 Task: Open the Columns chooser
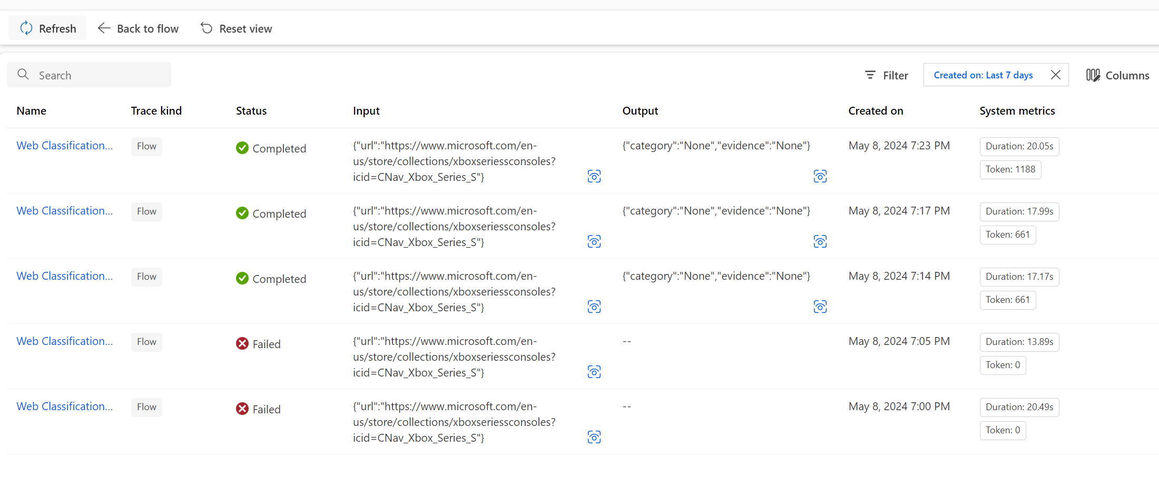(x=1117, y=75)
